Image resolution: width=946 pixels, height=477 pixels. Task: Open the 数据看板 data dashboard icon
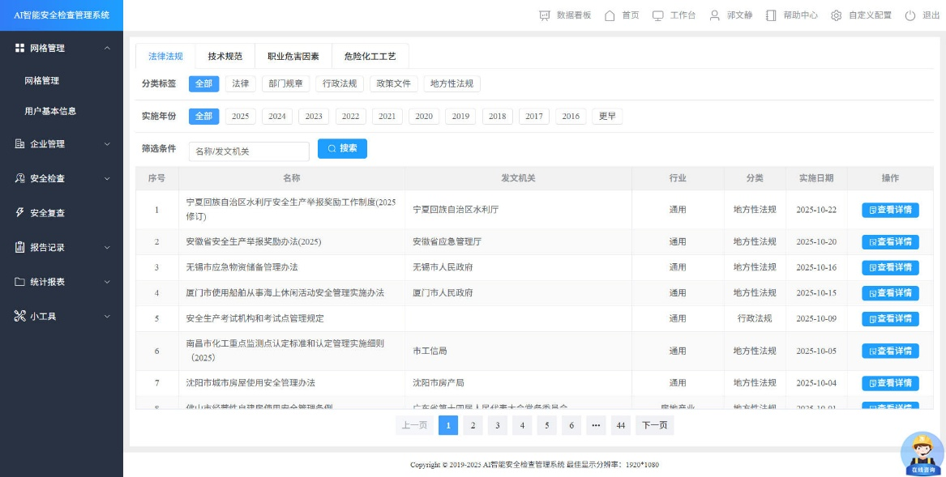(546, 15)
